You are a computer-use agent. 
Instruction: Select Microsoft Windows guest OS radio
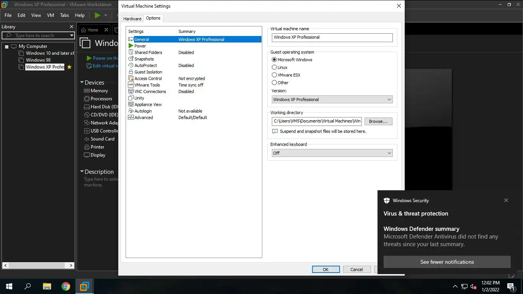(x=274, y=60)
